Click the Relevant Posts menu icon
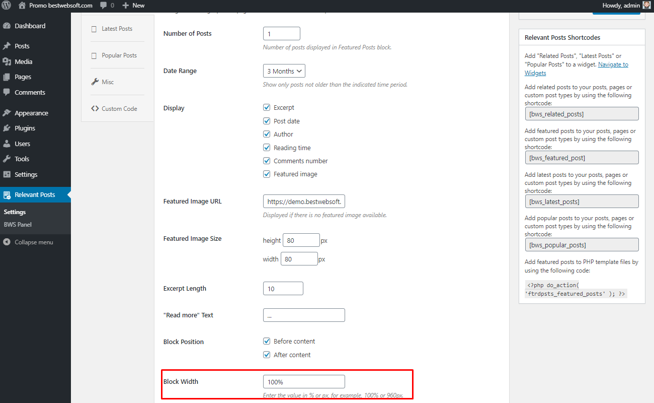Screen dimensions: 654x403 (7, 194)
